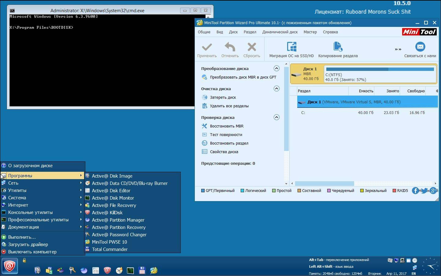Launch Active@ Disk Image from submenu
Screen dimensions: 441x276
point(132,176)
